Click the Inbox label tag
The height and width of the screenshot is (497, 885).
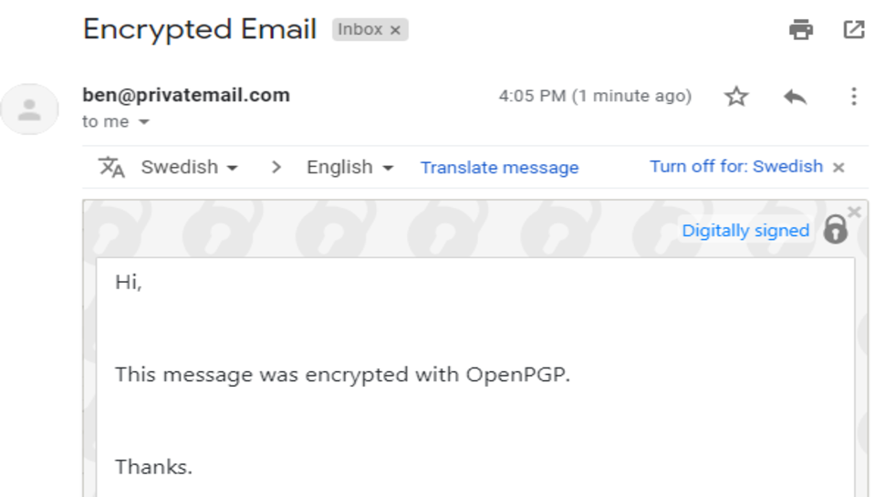point(360,30)
